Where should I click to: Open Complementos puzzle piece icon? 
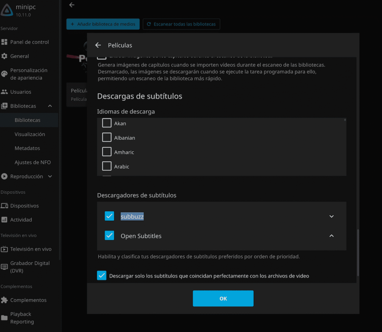tap(4, 300)
